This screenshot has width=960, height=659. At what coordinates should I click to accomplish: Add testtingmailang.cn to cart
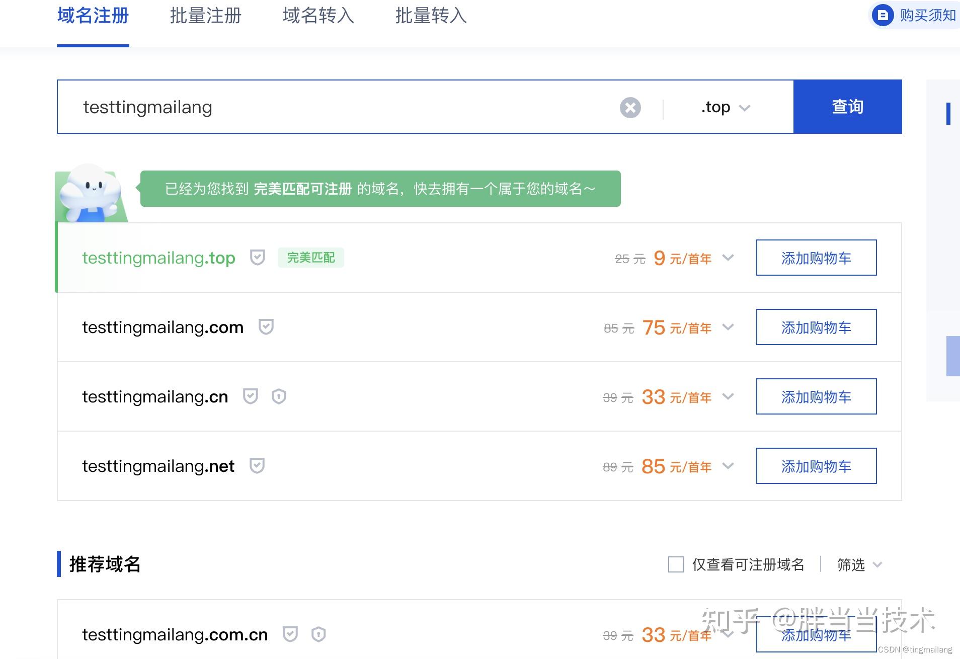pos(817,396)
